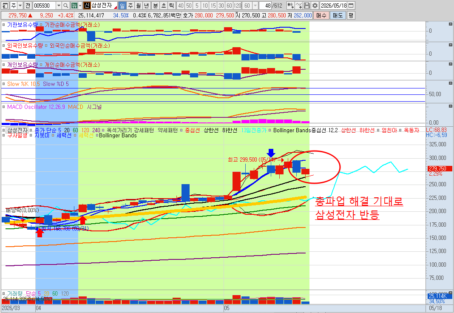
Task: Expand the stock code history dropdown
Action: pyautogui.click(x=59, y=6)
